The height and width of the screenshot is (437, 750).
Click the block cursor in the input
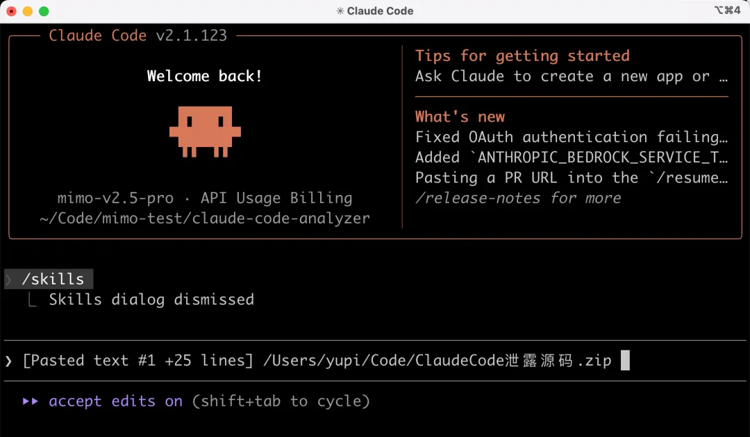(x=625, y=361)
